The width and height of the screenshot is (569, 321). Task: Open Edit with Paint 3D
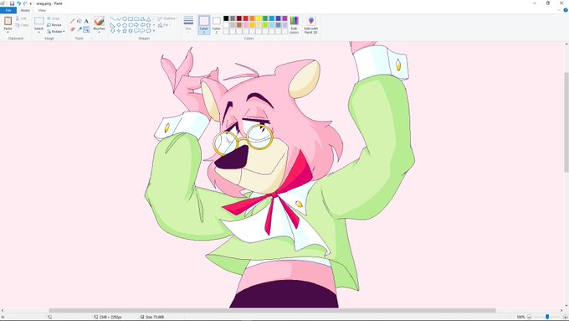[311, 25]
